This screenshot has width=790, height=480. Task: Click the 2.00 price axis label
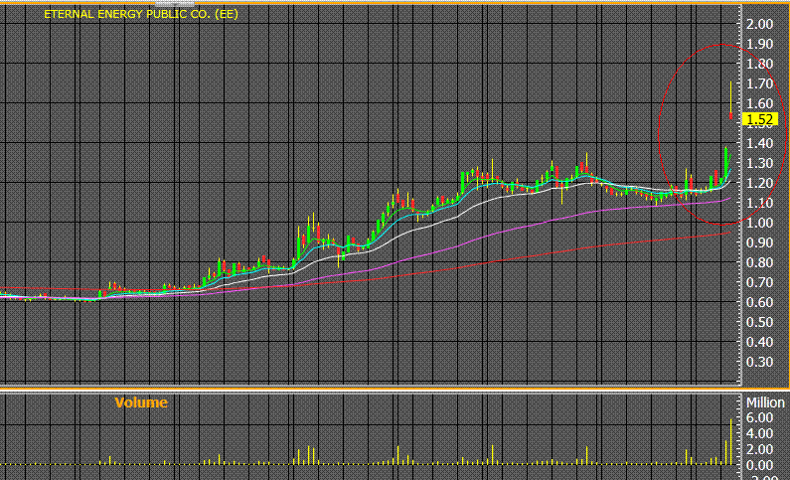tap(760, 24)
